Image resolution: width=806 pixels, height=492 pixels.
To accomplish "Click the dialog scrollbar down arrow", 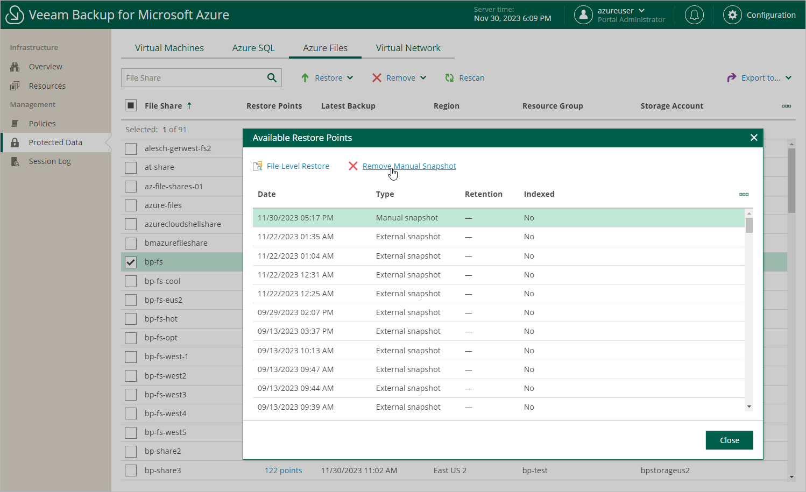I will click(749, 407).
